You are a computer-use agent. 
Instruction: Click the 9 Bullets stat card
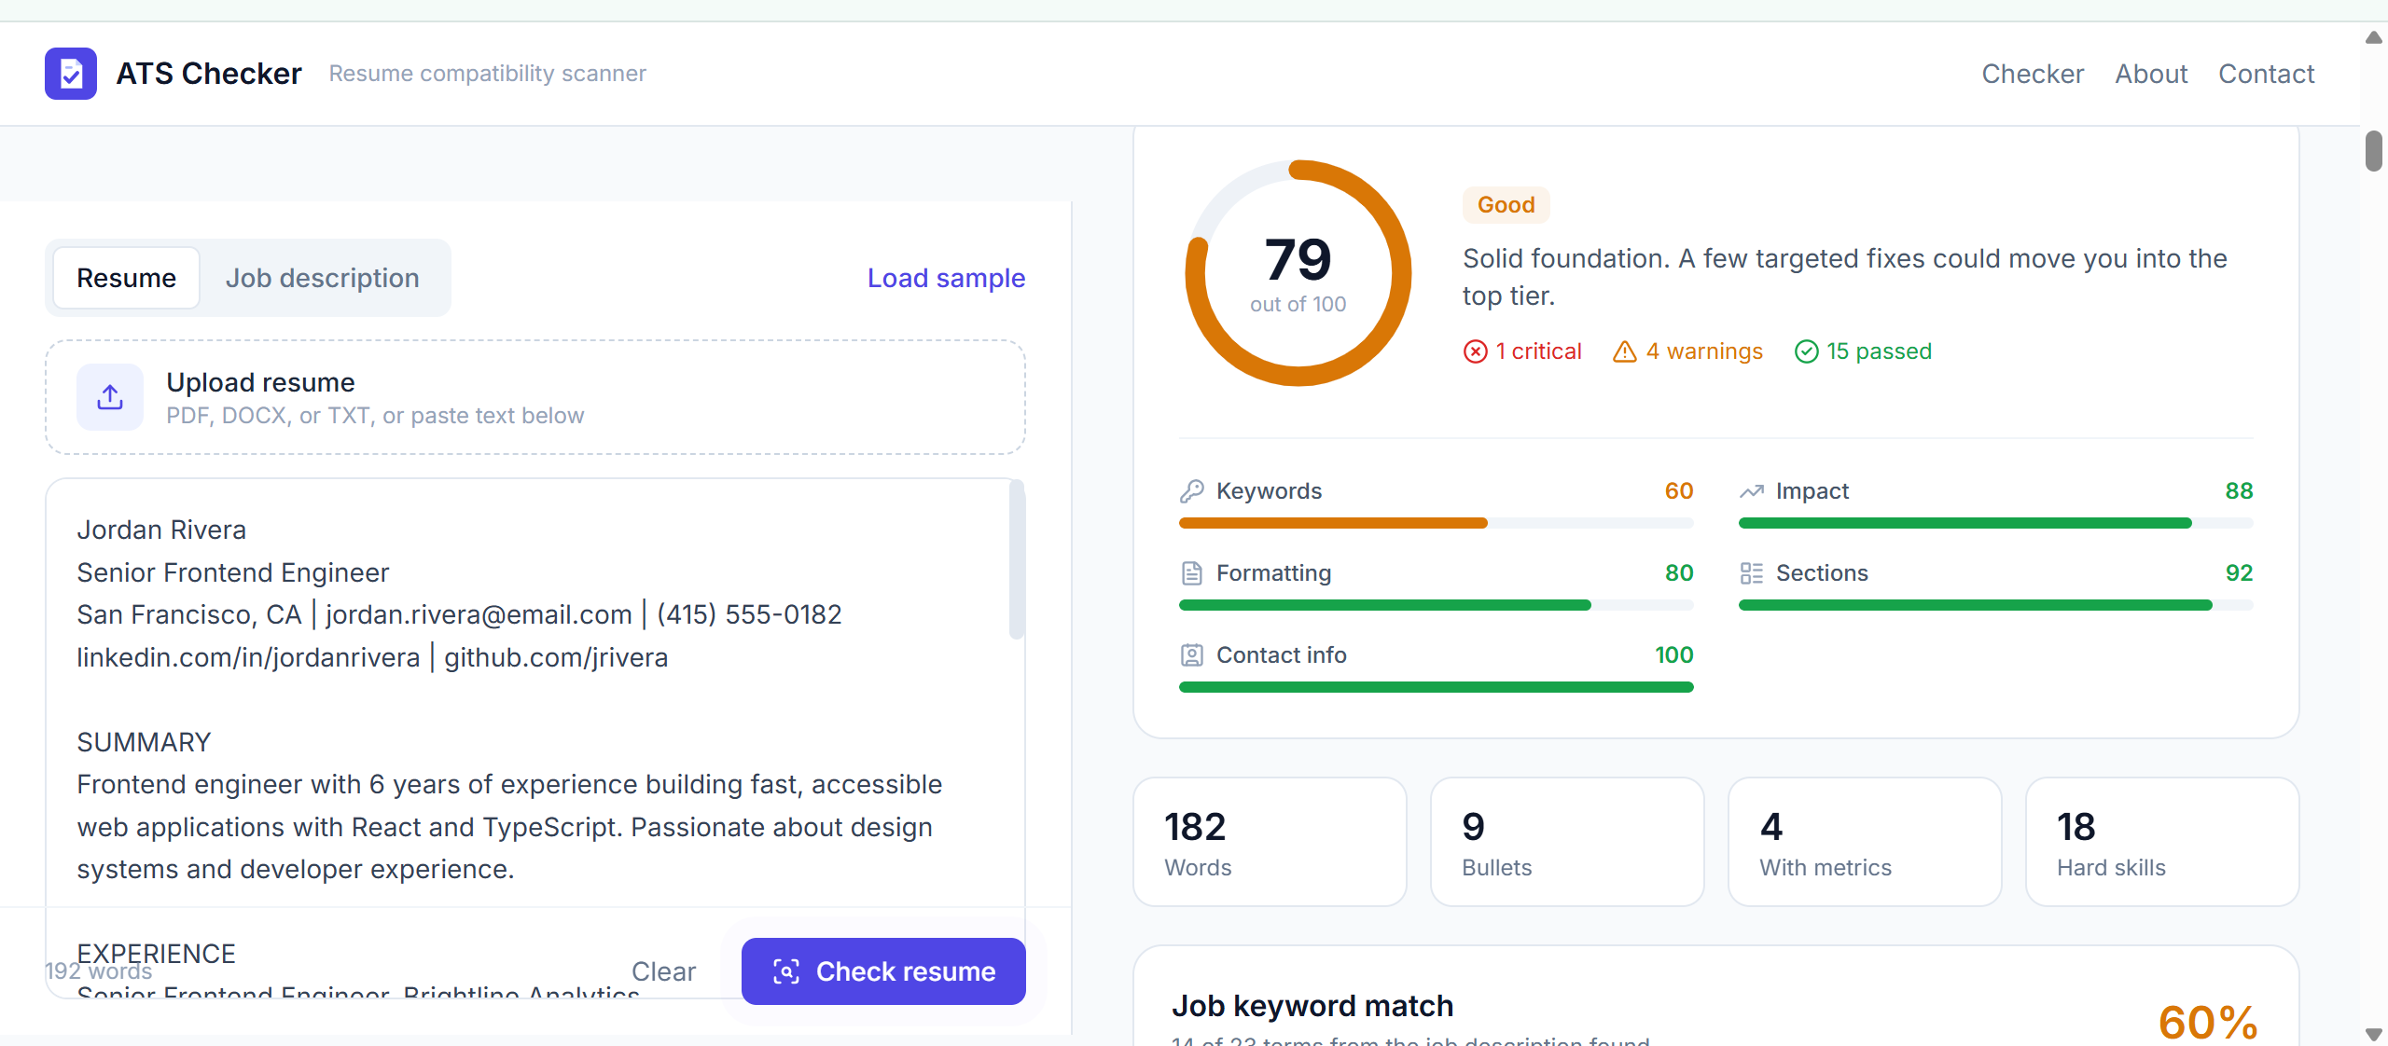[x=1567, y=842]
